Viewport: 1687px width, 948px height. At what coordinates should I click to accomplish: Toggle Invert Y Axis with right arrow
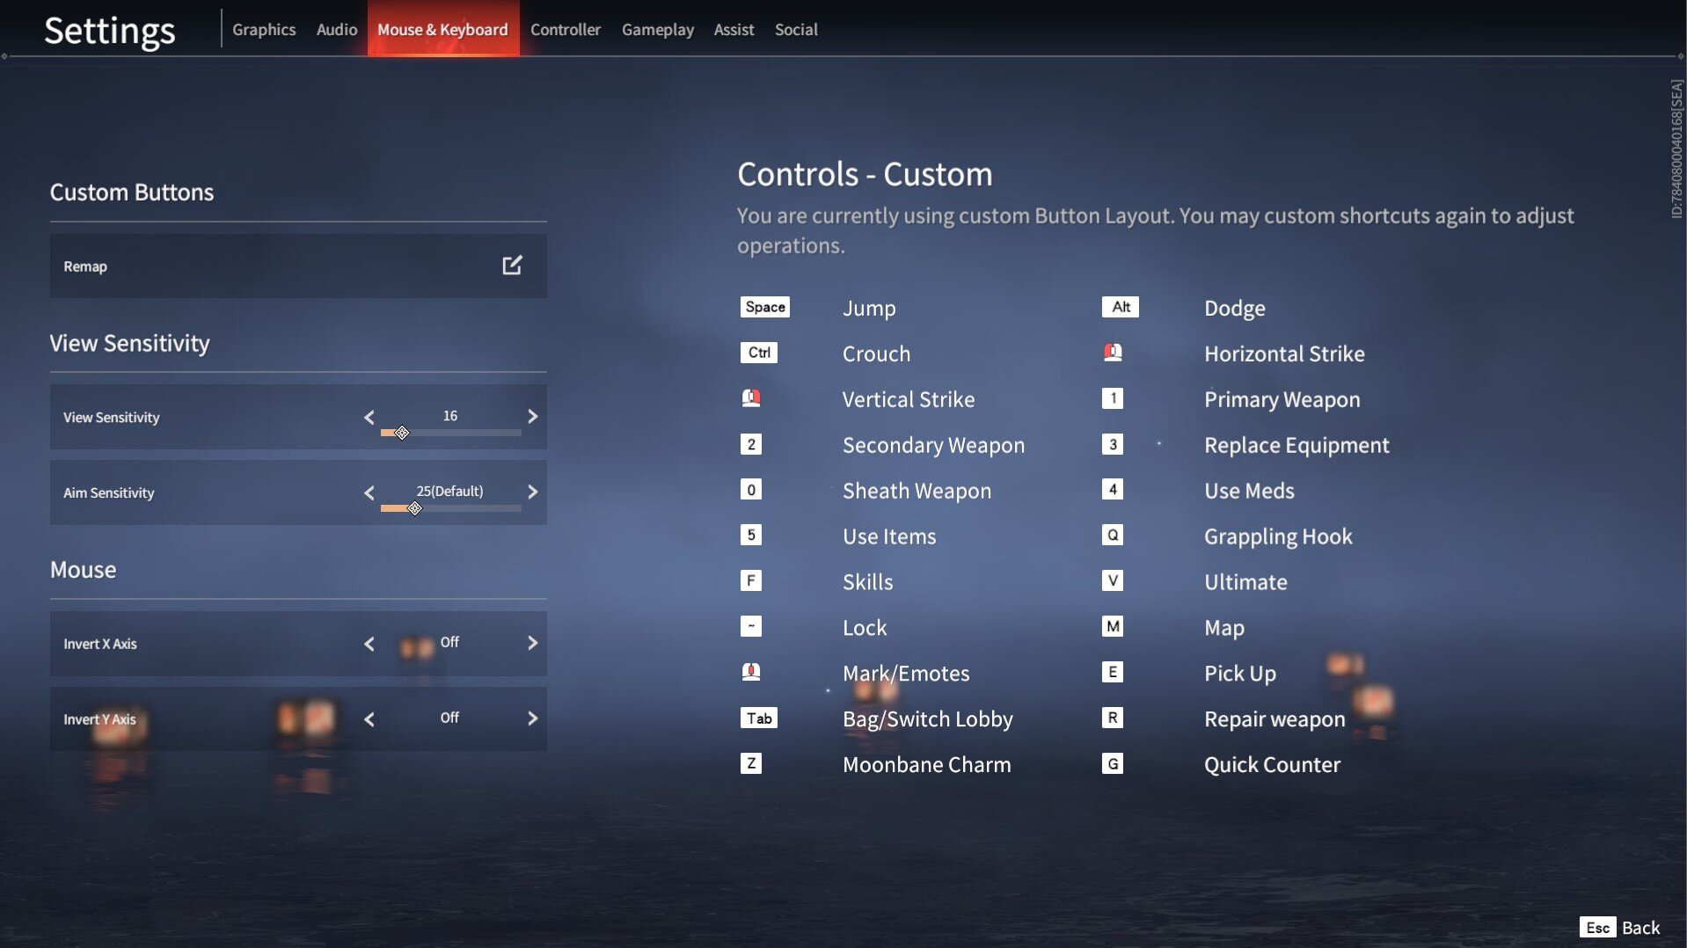pyautogui.click(x=532, y=719)
